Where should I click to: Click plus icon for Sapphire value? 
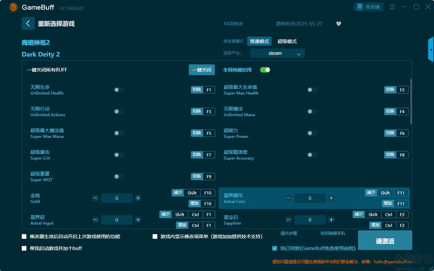point(331,220)
